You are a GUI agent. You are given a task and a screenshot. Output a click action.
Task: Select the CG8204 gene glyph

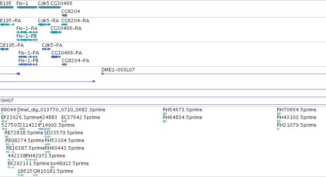coord(64,15)
